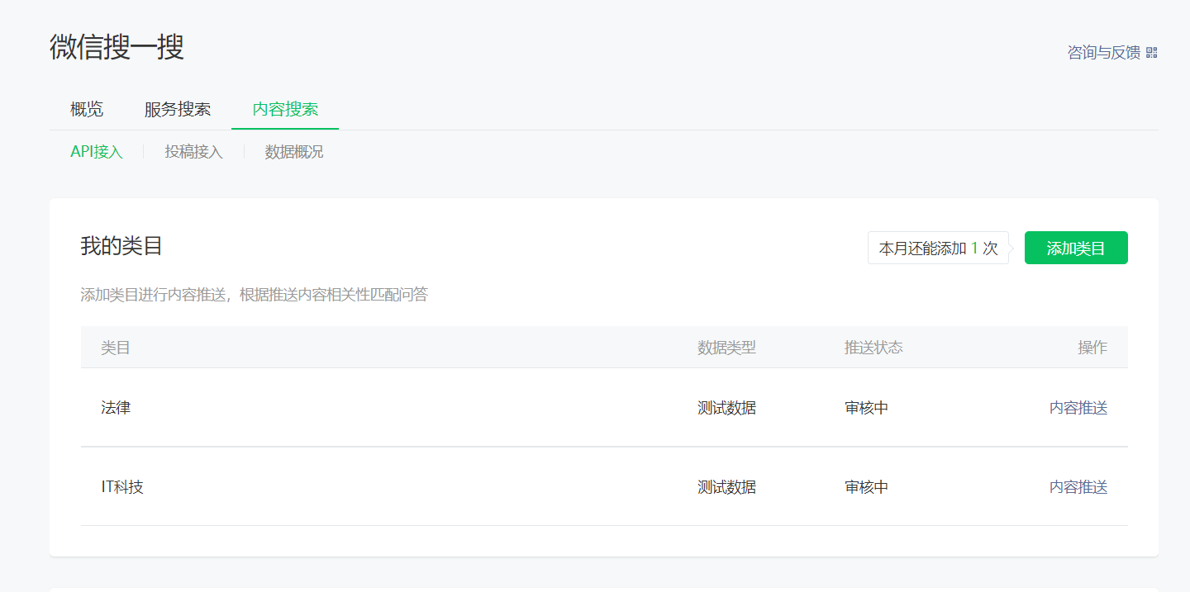1190x592 pixels.
Task: Click the 推送状态 column header
Action: coord(873,347)
